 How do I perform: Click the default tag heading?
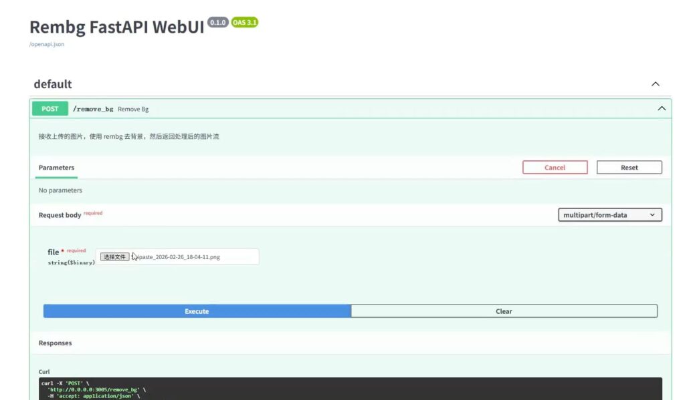coord(53,84)
